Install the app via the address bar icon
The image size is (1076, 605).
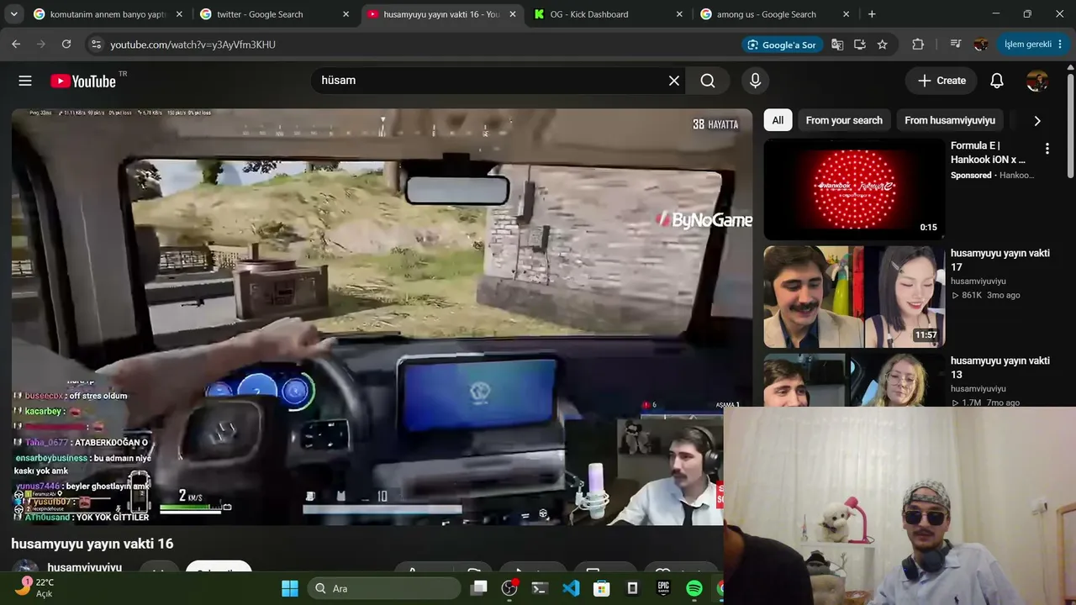pos(860,45)
